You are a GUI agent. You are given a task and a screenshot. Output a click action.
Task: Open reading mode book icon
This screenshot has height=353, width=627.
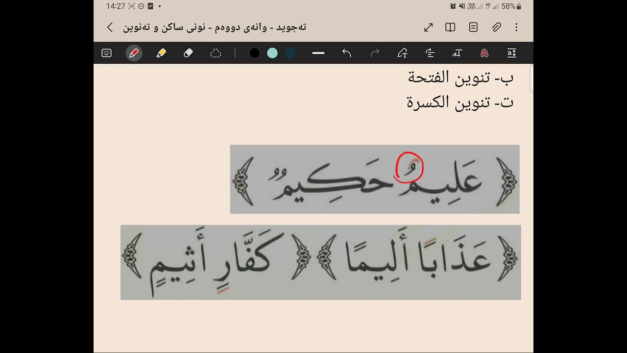click(450, 27)
